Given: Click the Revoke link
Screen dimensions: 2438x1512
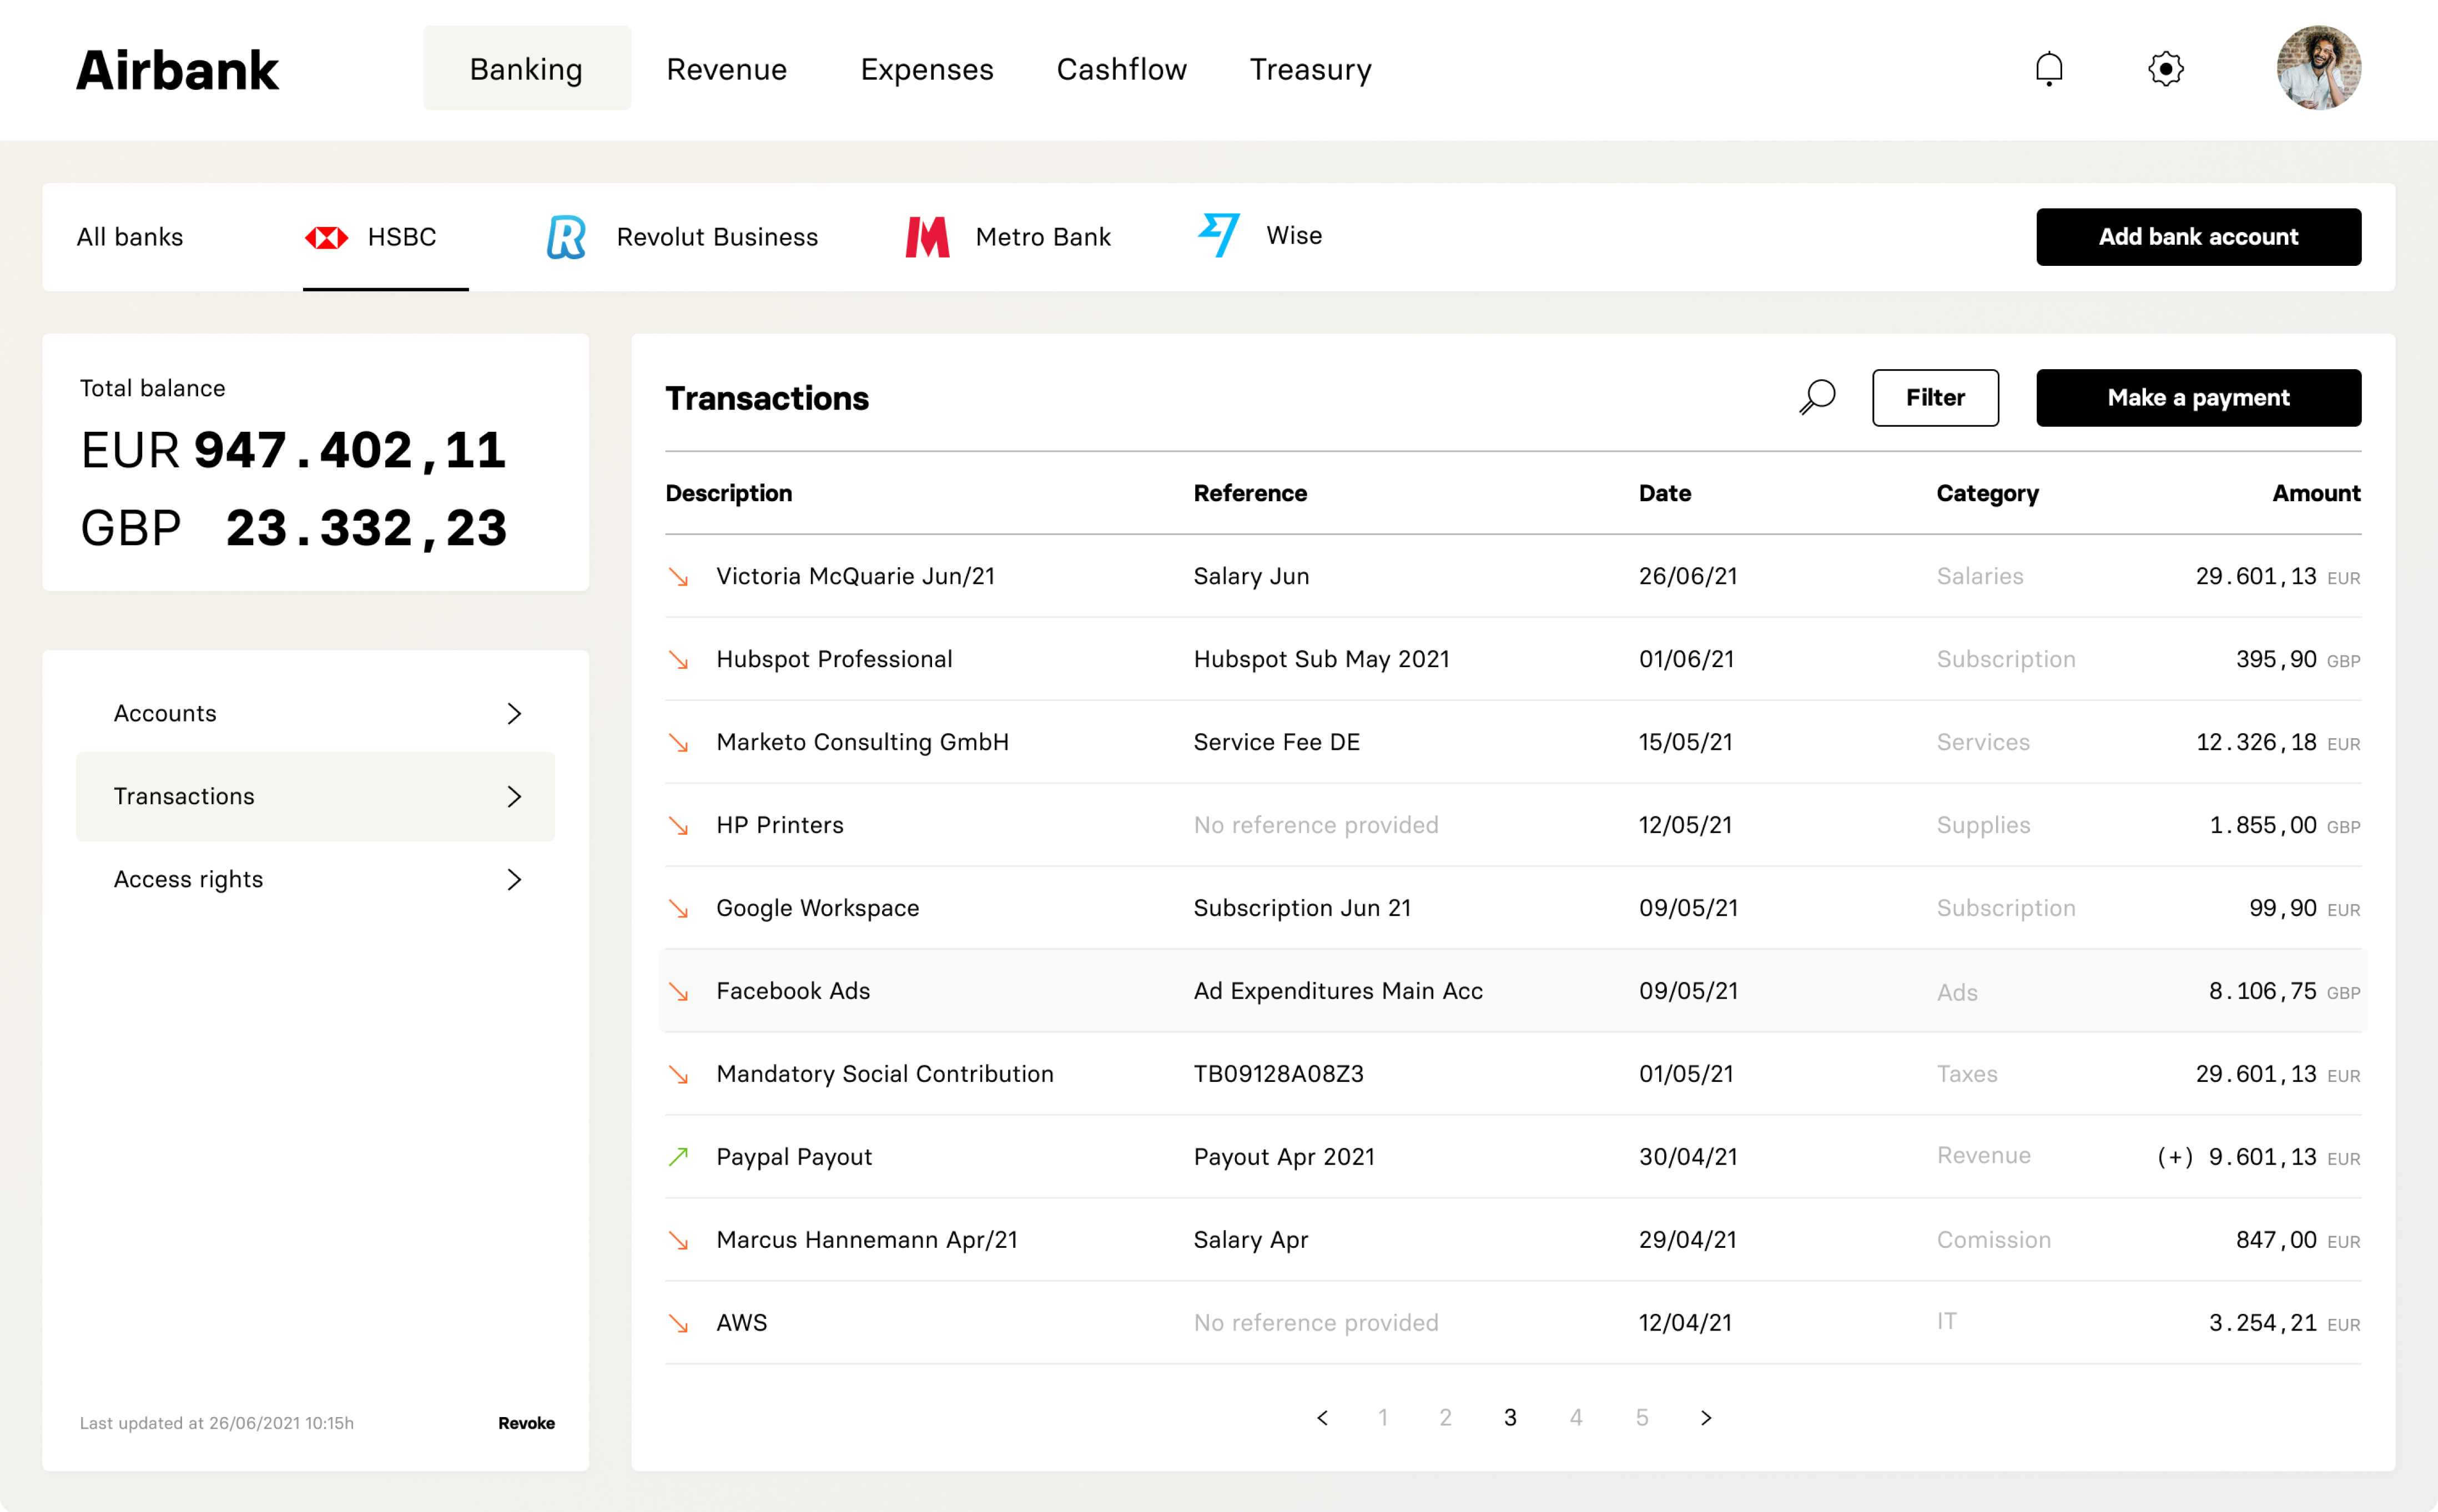Looking at the screenshot, I should click(x=526, y=1422).
